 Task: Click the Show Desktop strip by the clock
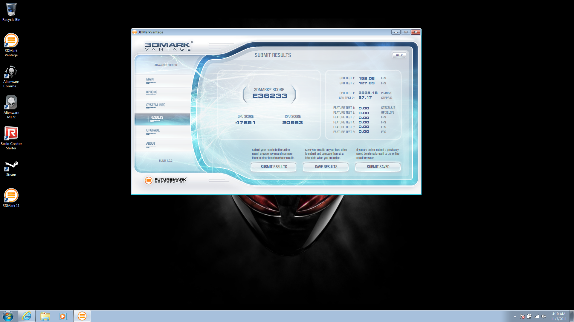pyautogui.click(x=572, y=316)
